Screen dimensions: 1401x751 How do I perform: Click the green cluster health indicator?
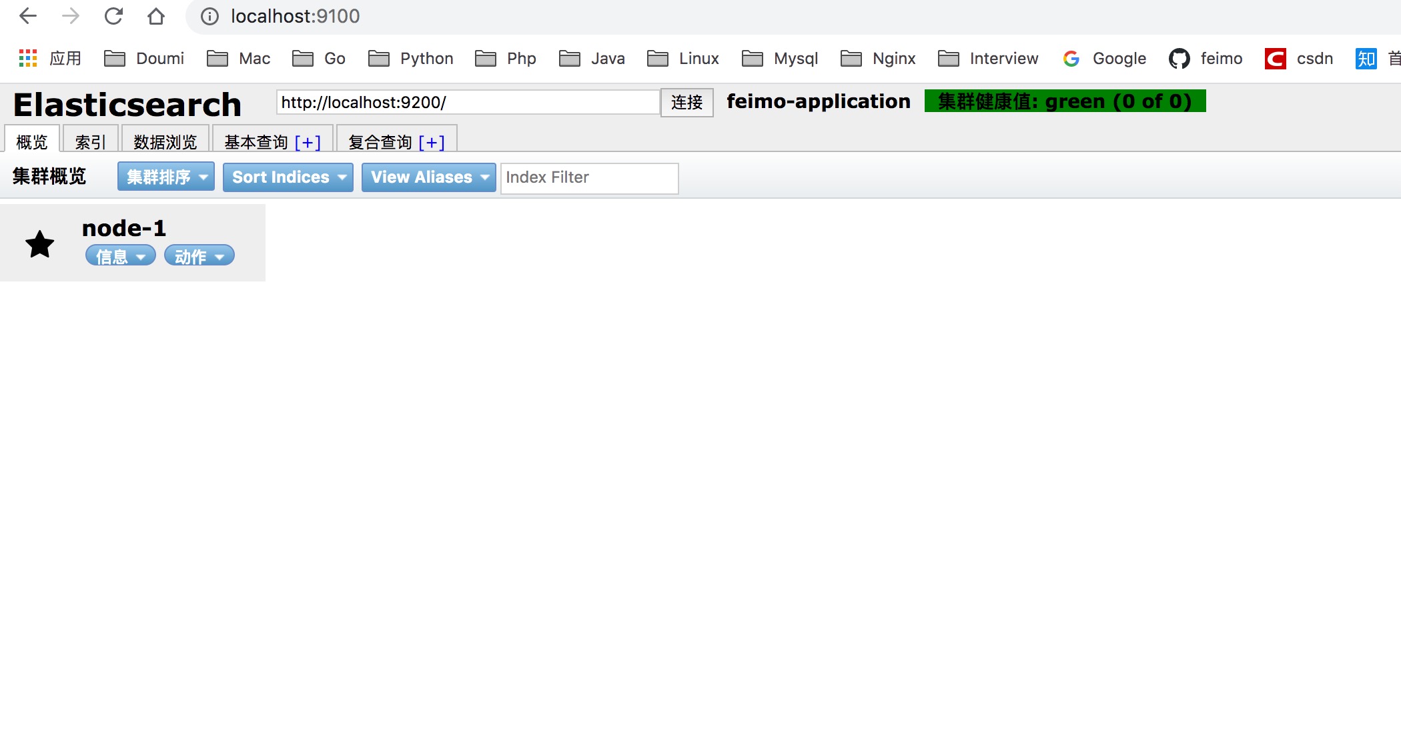pyautogui.click(x=1065, y=101)
